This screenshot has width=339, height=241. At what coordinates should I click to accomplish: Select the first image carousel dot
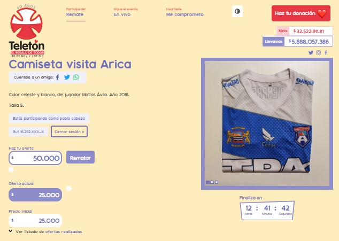[207, 182]
